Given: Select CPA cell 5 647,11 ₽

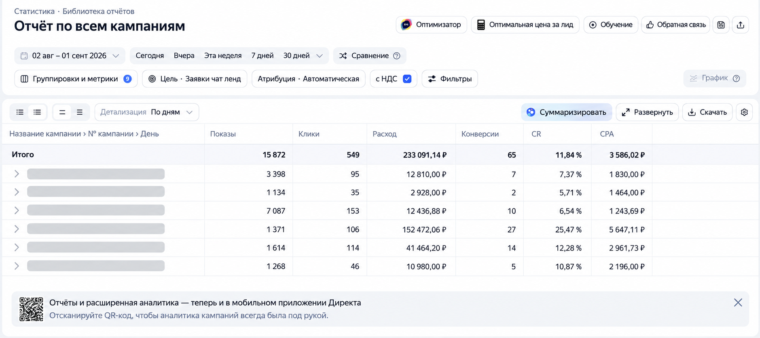Looking at the screenshot, I should pyautogui.click(x=627, y=229).
